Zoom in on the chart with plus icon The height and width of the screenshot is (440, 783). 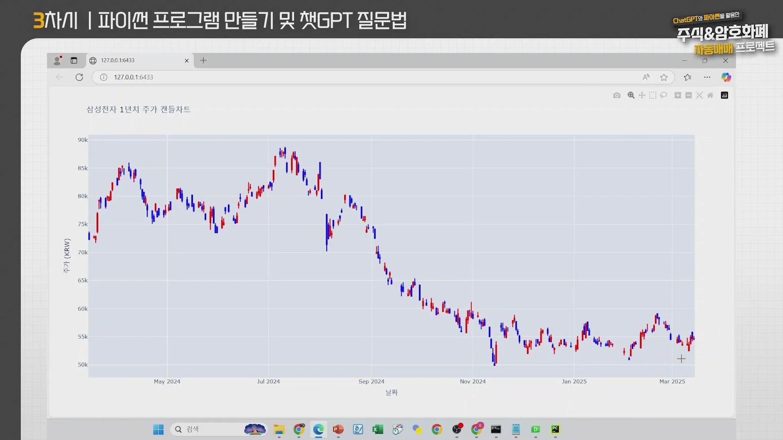[678, 95]
